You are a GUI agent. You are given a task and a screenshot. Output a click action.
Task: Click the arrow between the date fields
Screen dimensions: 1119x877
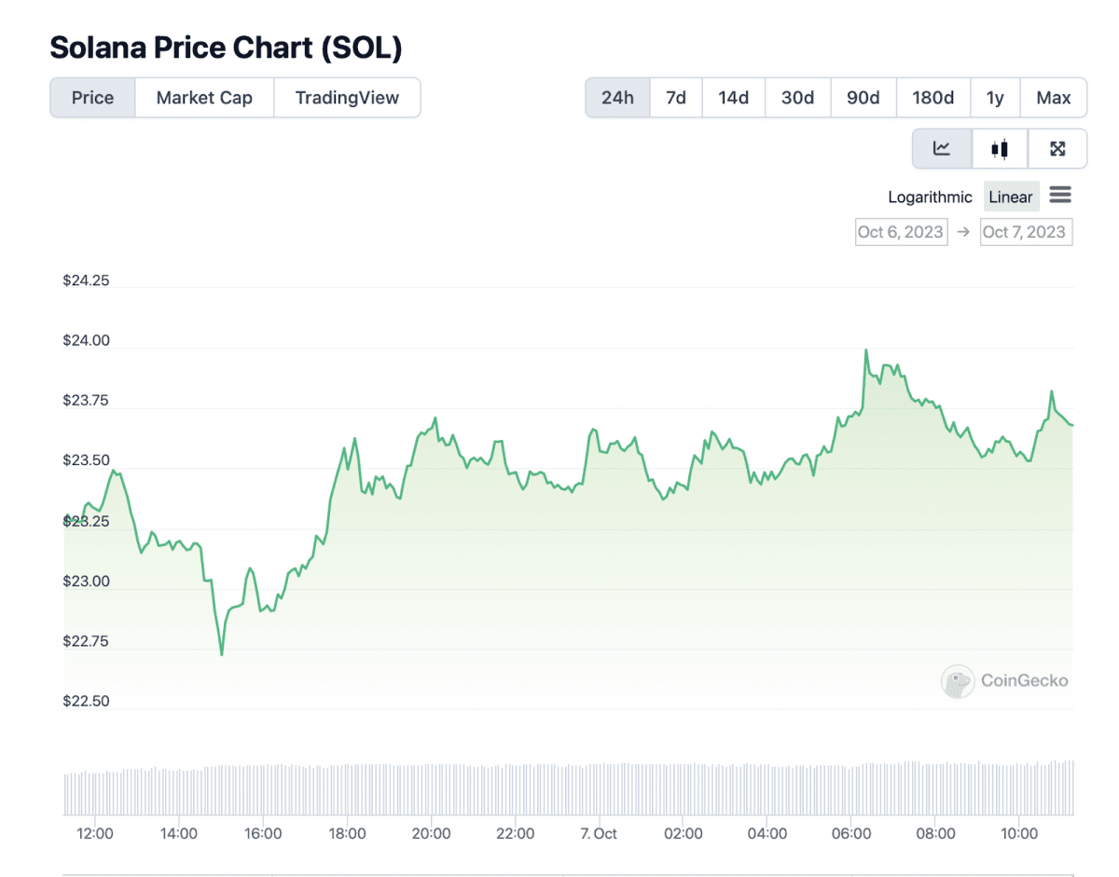[963, 232]
